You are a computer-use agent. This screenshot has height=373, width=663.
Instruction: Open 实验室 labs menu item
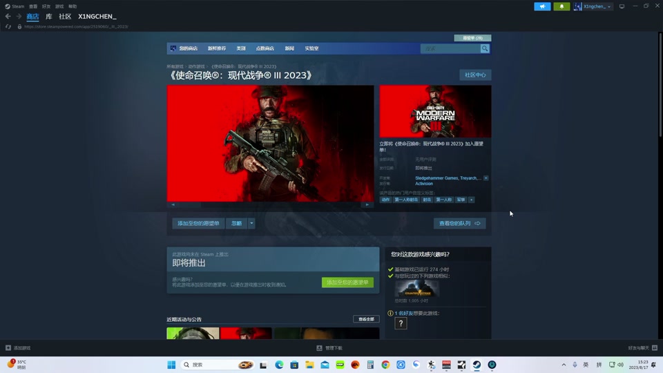point(311,48)
